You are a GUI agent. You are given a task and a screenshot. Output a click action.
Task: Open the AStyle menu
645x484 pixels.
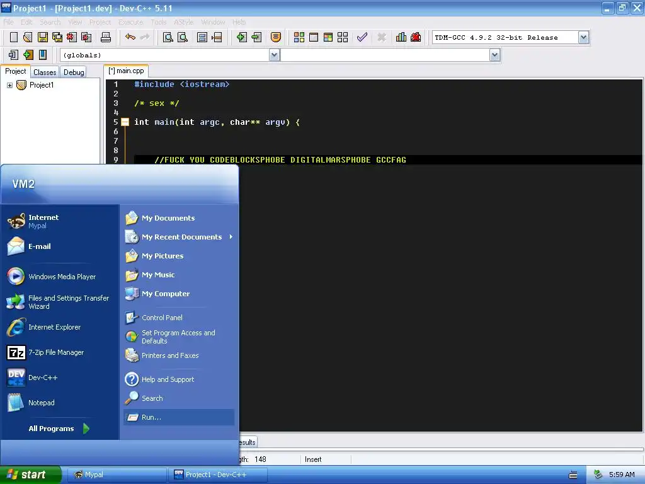click(x=183, y=22)
